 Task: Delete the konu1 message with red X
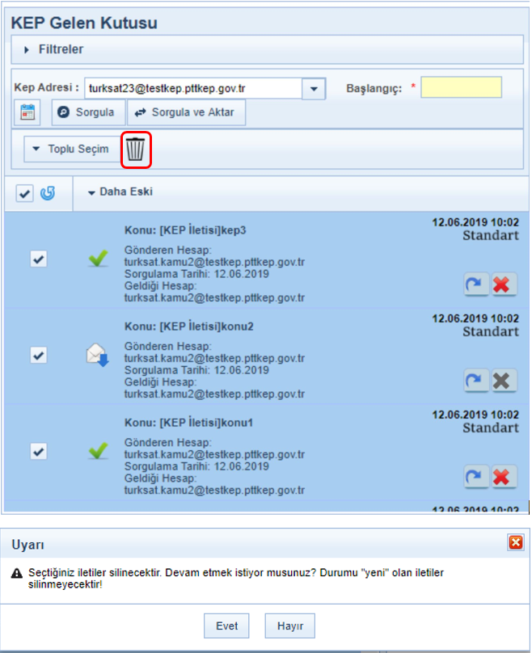point(505,477)
